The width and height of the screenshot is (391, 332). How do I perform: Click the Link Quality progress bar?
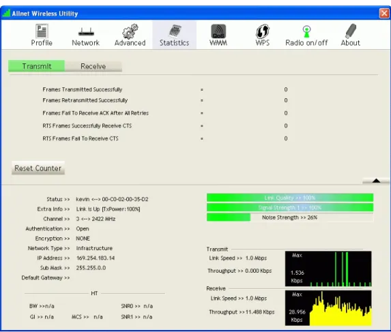(x=290, y=198)
